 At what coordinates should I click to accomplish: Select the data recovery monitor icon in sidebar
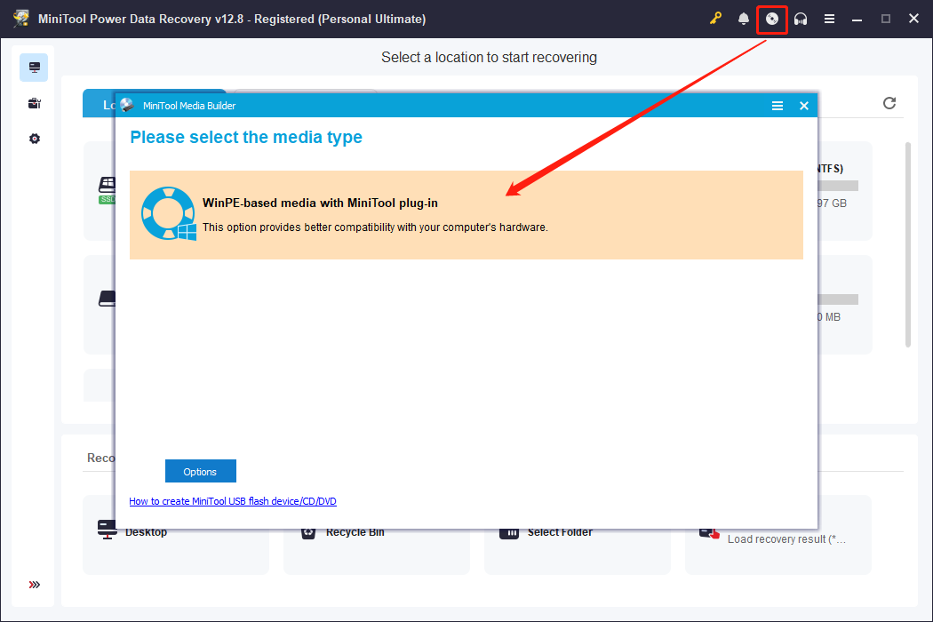34,67
